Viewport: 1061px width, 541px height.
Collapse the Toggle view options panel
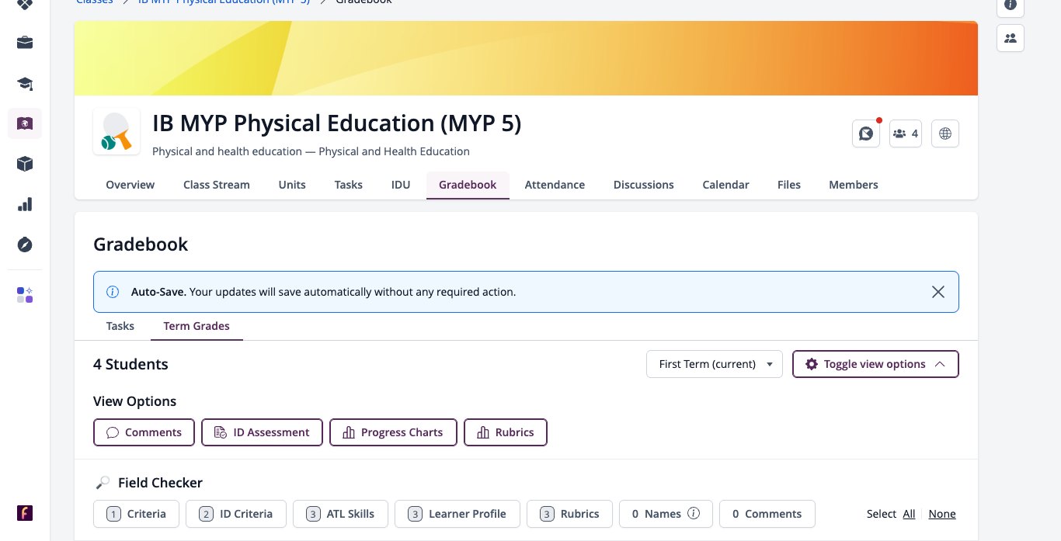[875, 364]
